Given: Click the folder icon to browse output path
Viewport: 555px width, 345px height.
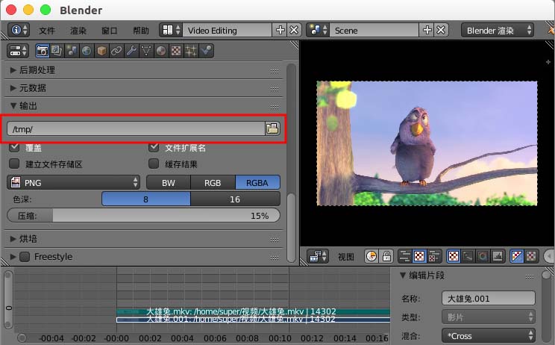Looking at the screenshot, I should coord(272,128).
